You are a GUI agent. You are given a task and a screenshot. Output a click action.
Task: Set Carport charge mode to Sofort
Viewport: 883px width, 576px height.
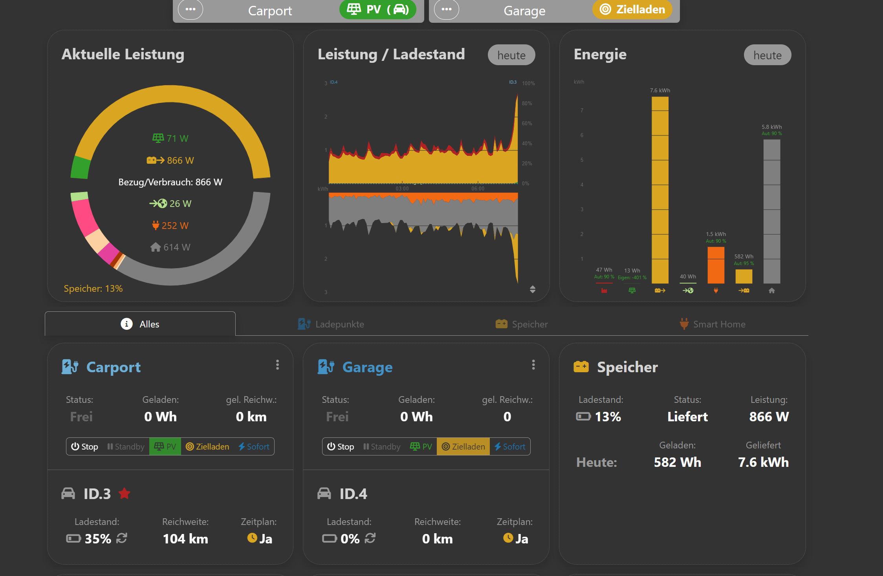click(x=254, y=446)
